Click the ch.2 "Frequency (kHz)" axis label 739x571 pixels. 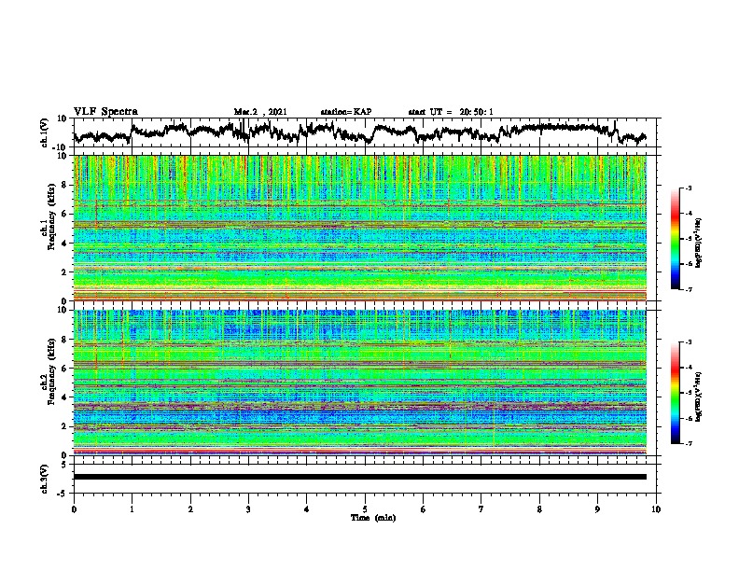[x=51, y=371]
